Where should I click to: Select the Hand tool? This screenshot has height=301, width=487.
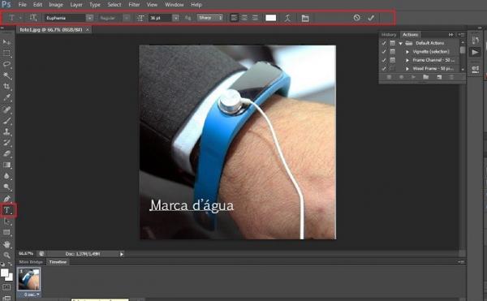(x=6, y=244)
